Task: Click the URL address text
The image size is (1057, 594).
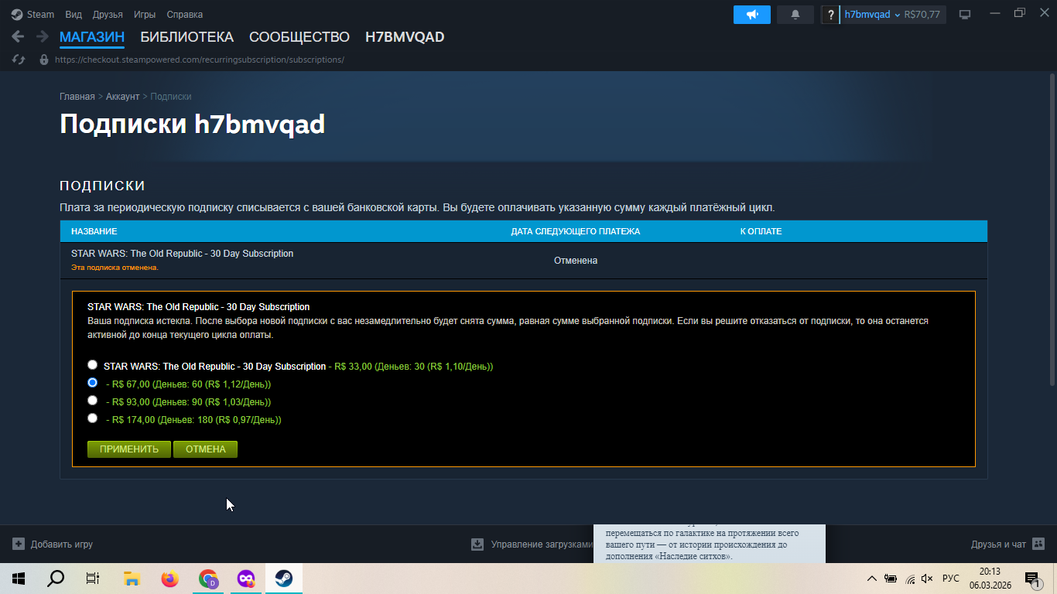Action: coord(200,60)
